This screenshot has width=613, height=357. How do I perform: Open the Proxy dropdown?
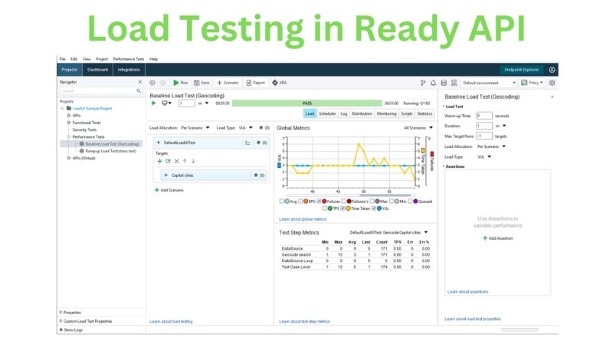pyautogui.click(x=532, y=83)
